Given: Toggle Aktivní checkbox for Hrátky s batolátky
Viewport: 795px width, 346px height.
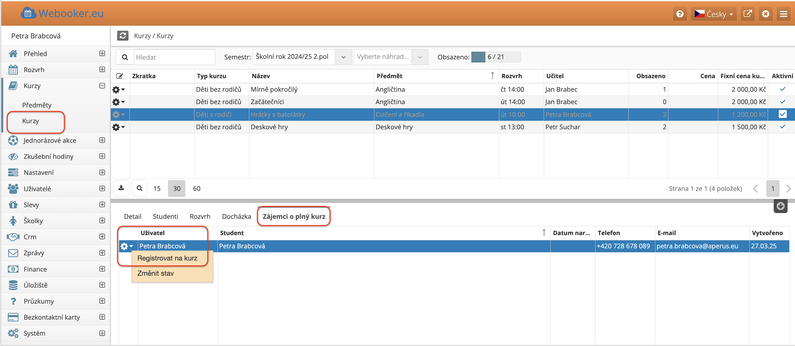Looking at the screenshot, I should [783, 114].
